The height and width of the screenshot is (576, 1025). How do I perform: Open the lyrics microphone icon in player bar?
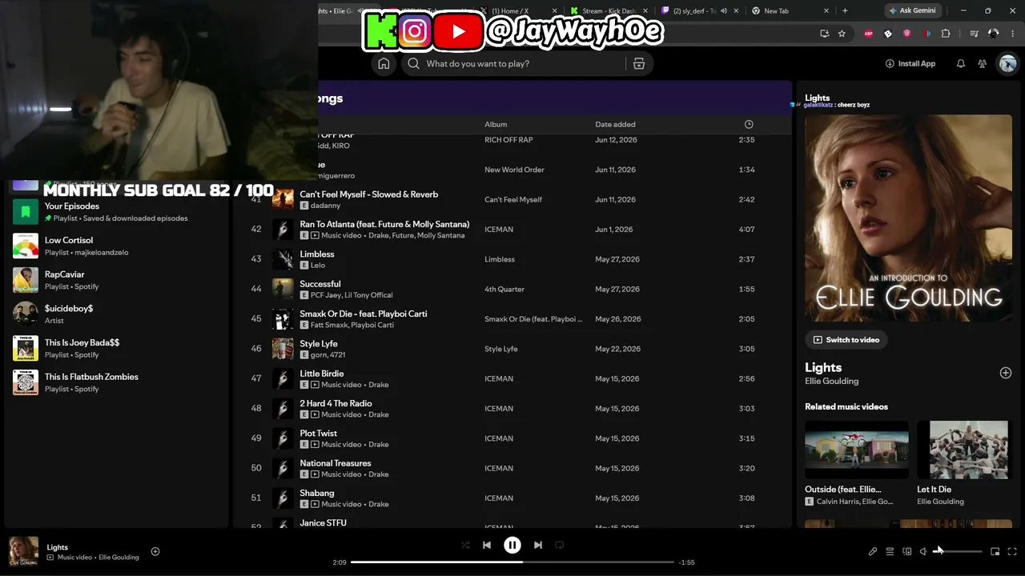tap(873, 551)
